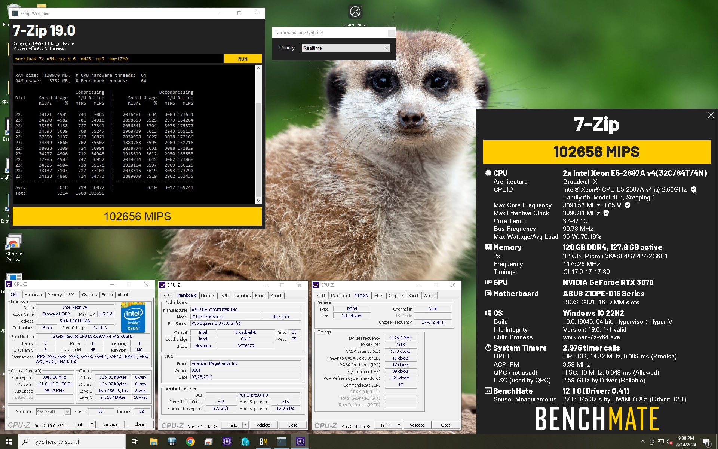Screen dimensions: 718x449
Task: Open Google Chrome from the taskbar
Action: point(190,442)
